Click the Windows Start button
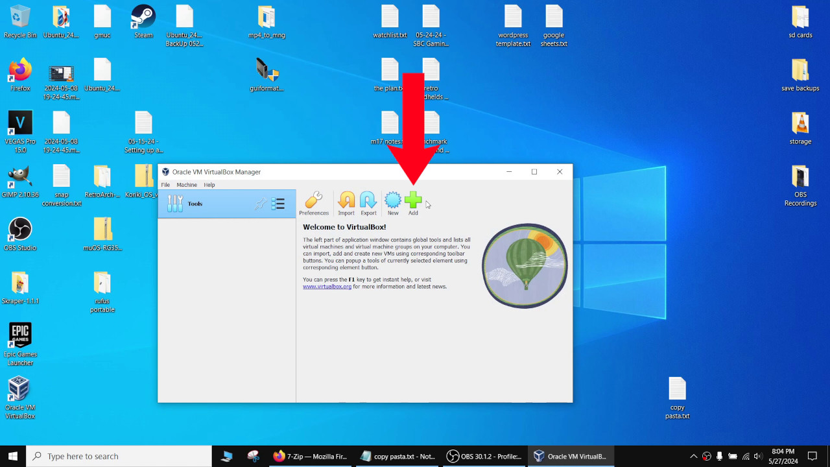The width and height of the screenshot is (830, 467). pos(13,456)
